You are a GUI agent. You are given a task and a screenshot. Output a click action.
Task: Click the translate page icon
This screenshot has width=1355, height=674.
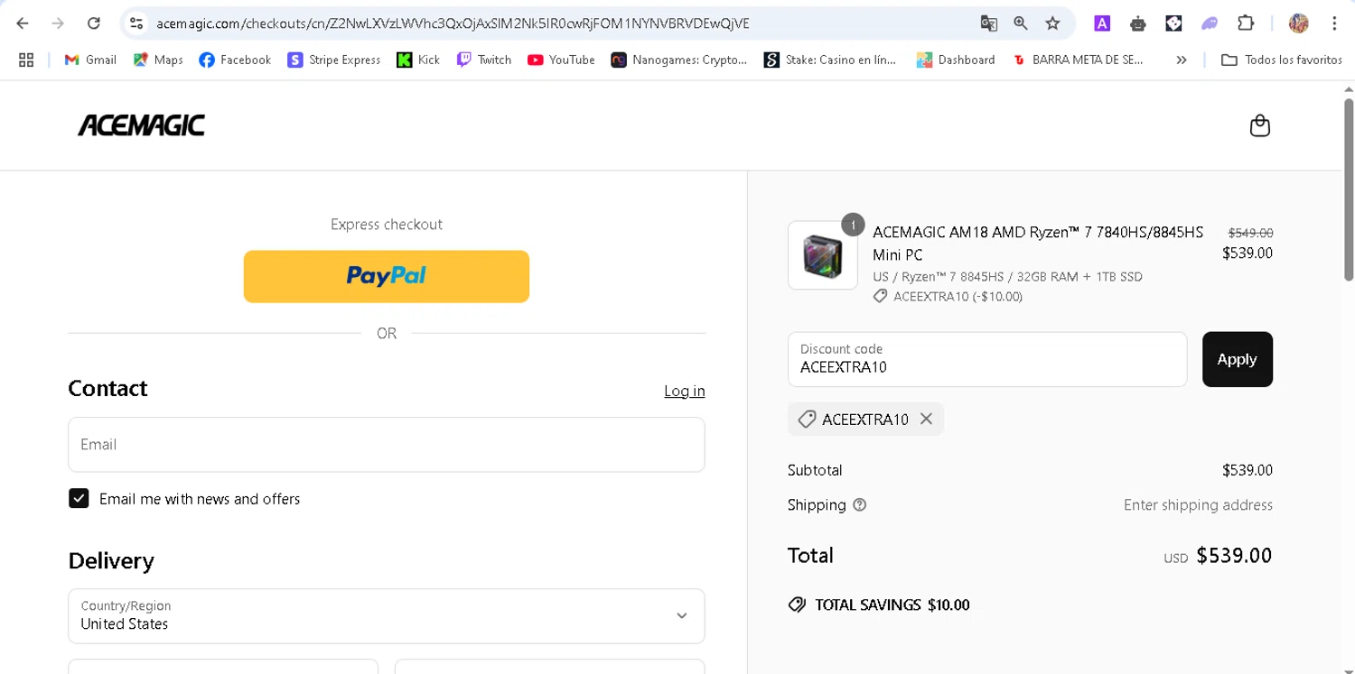coord(989,23)
